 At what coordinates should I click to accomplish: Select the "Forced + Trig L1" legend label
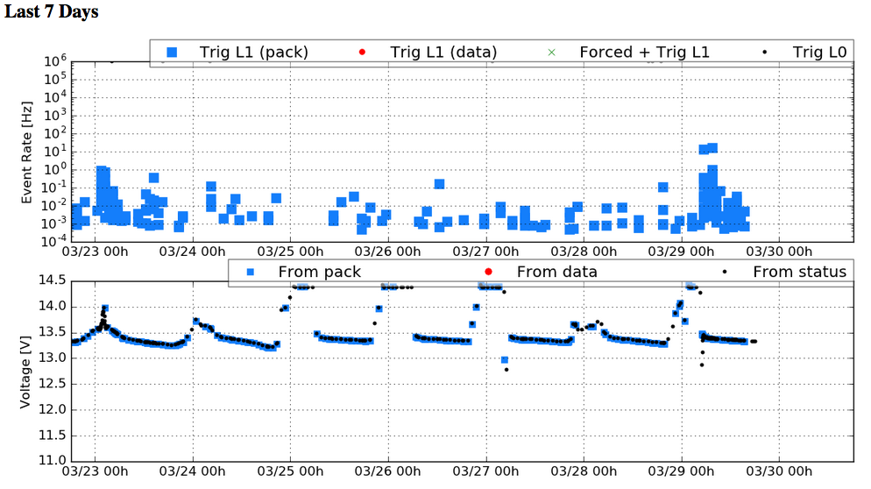(x=644, y=53)
